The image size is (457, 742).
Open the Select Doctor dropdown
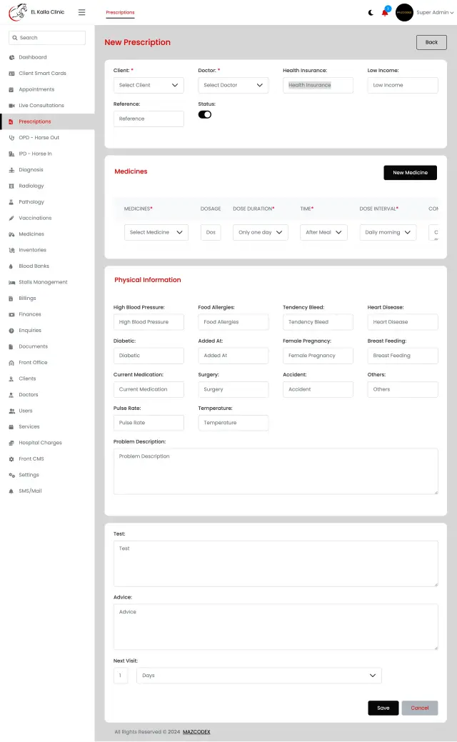233,85
